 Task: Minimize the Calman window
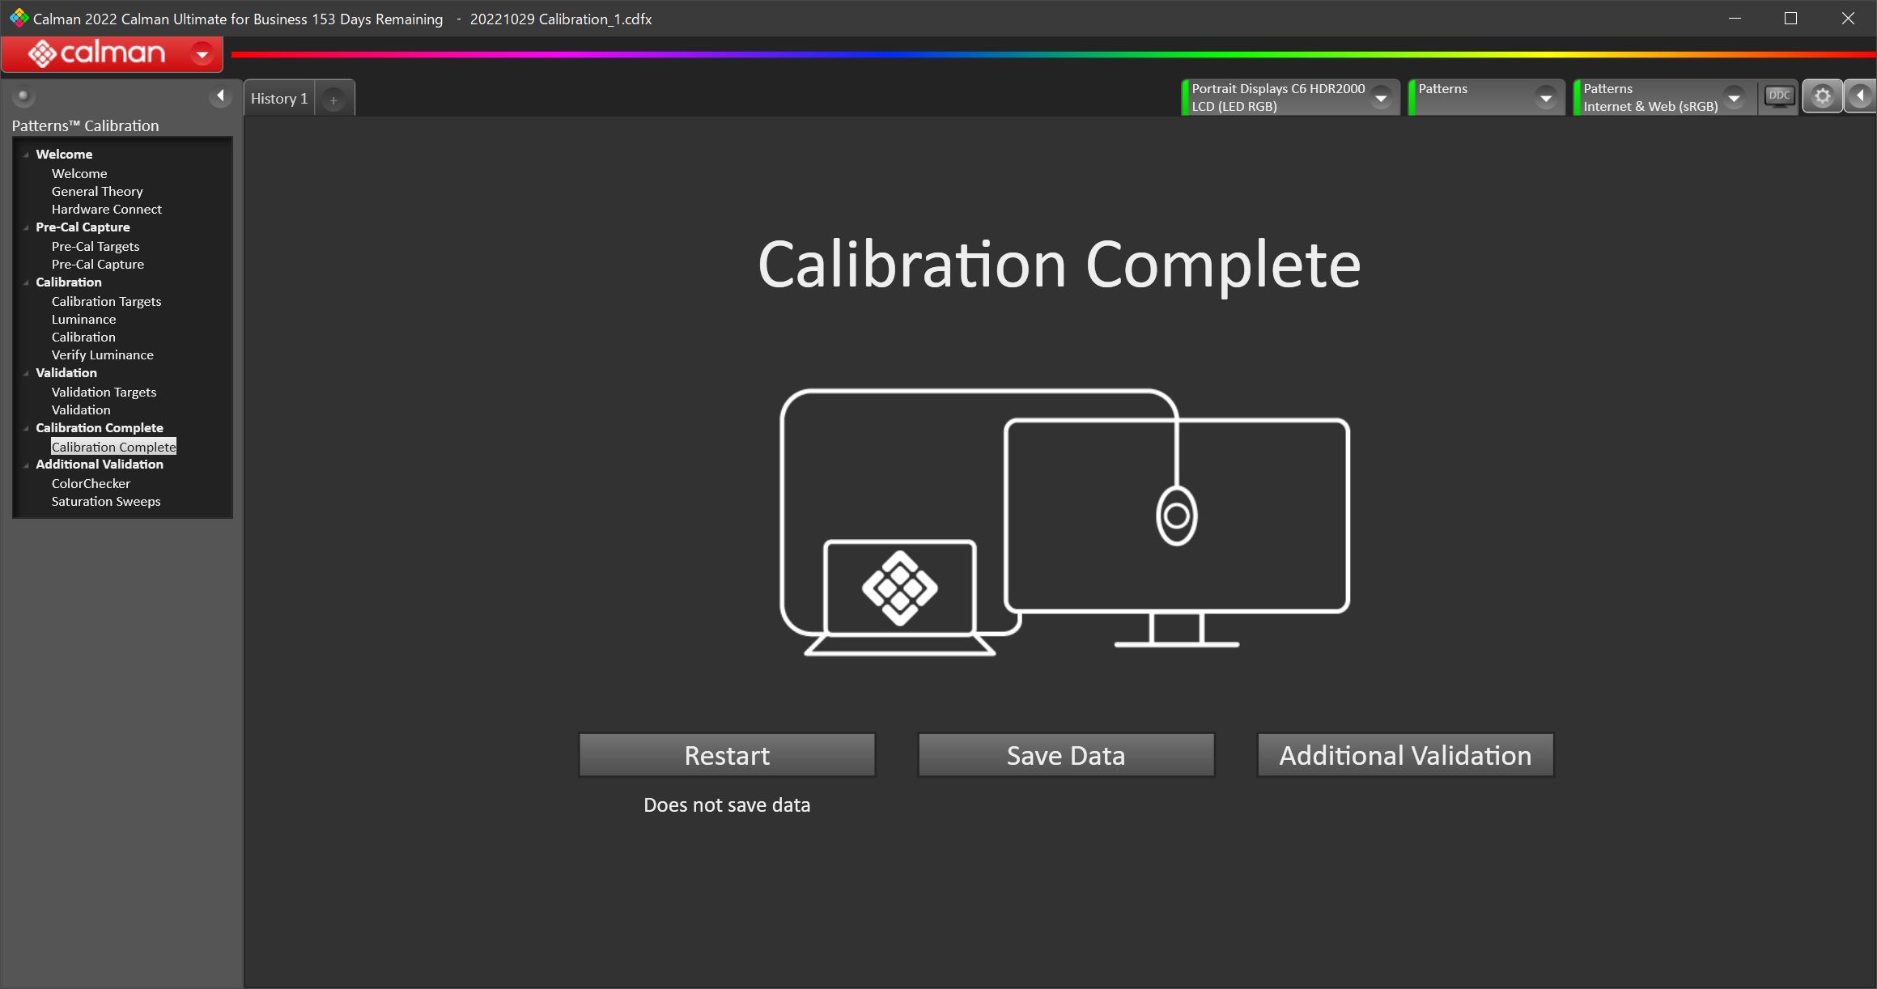tap(1735, 18)
